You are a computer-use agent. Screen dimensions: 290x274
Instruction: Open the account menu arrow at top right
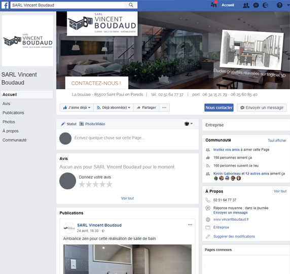pyautogui.click(x=288, y=5)
